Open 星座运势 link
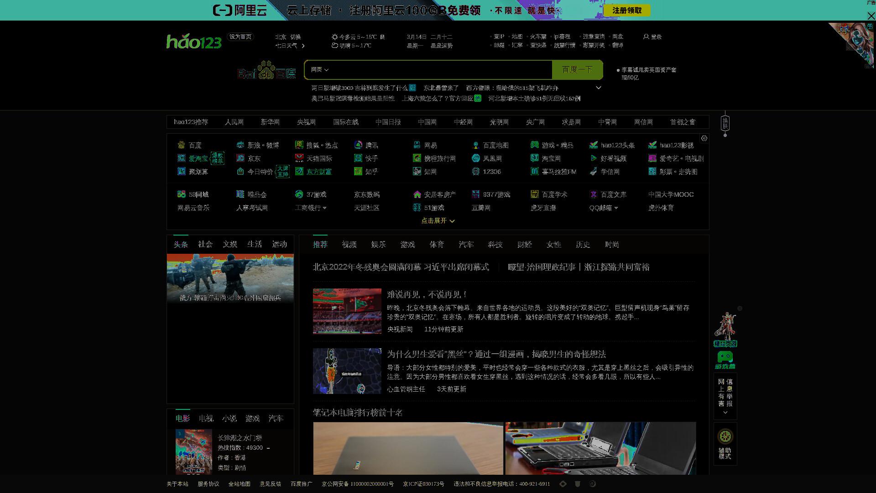Viewport: 876px width, 493px height. point(442,46)
